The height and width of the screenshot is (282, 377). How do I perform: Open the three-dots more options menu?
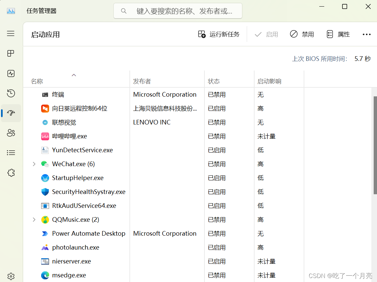tap(366, 34)
